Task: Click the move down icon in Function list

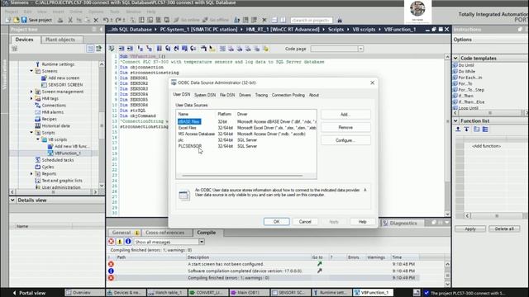Action: 466,130
